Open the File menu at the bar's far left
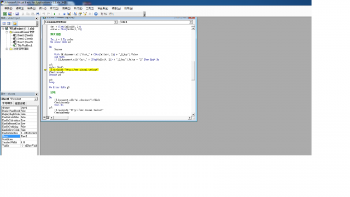350x197 pixels. click(8, 9)
